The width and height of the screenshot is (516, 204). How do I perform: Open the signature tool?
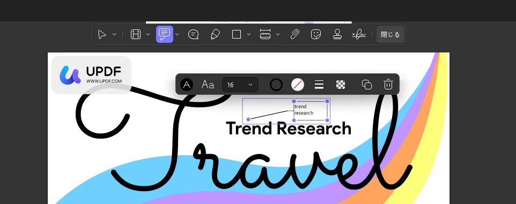[359, 34]
